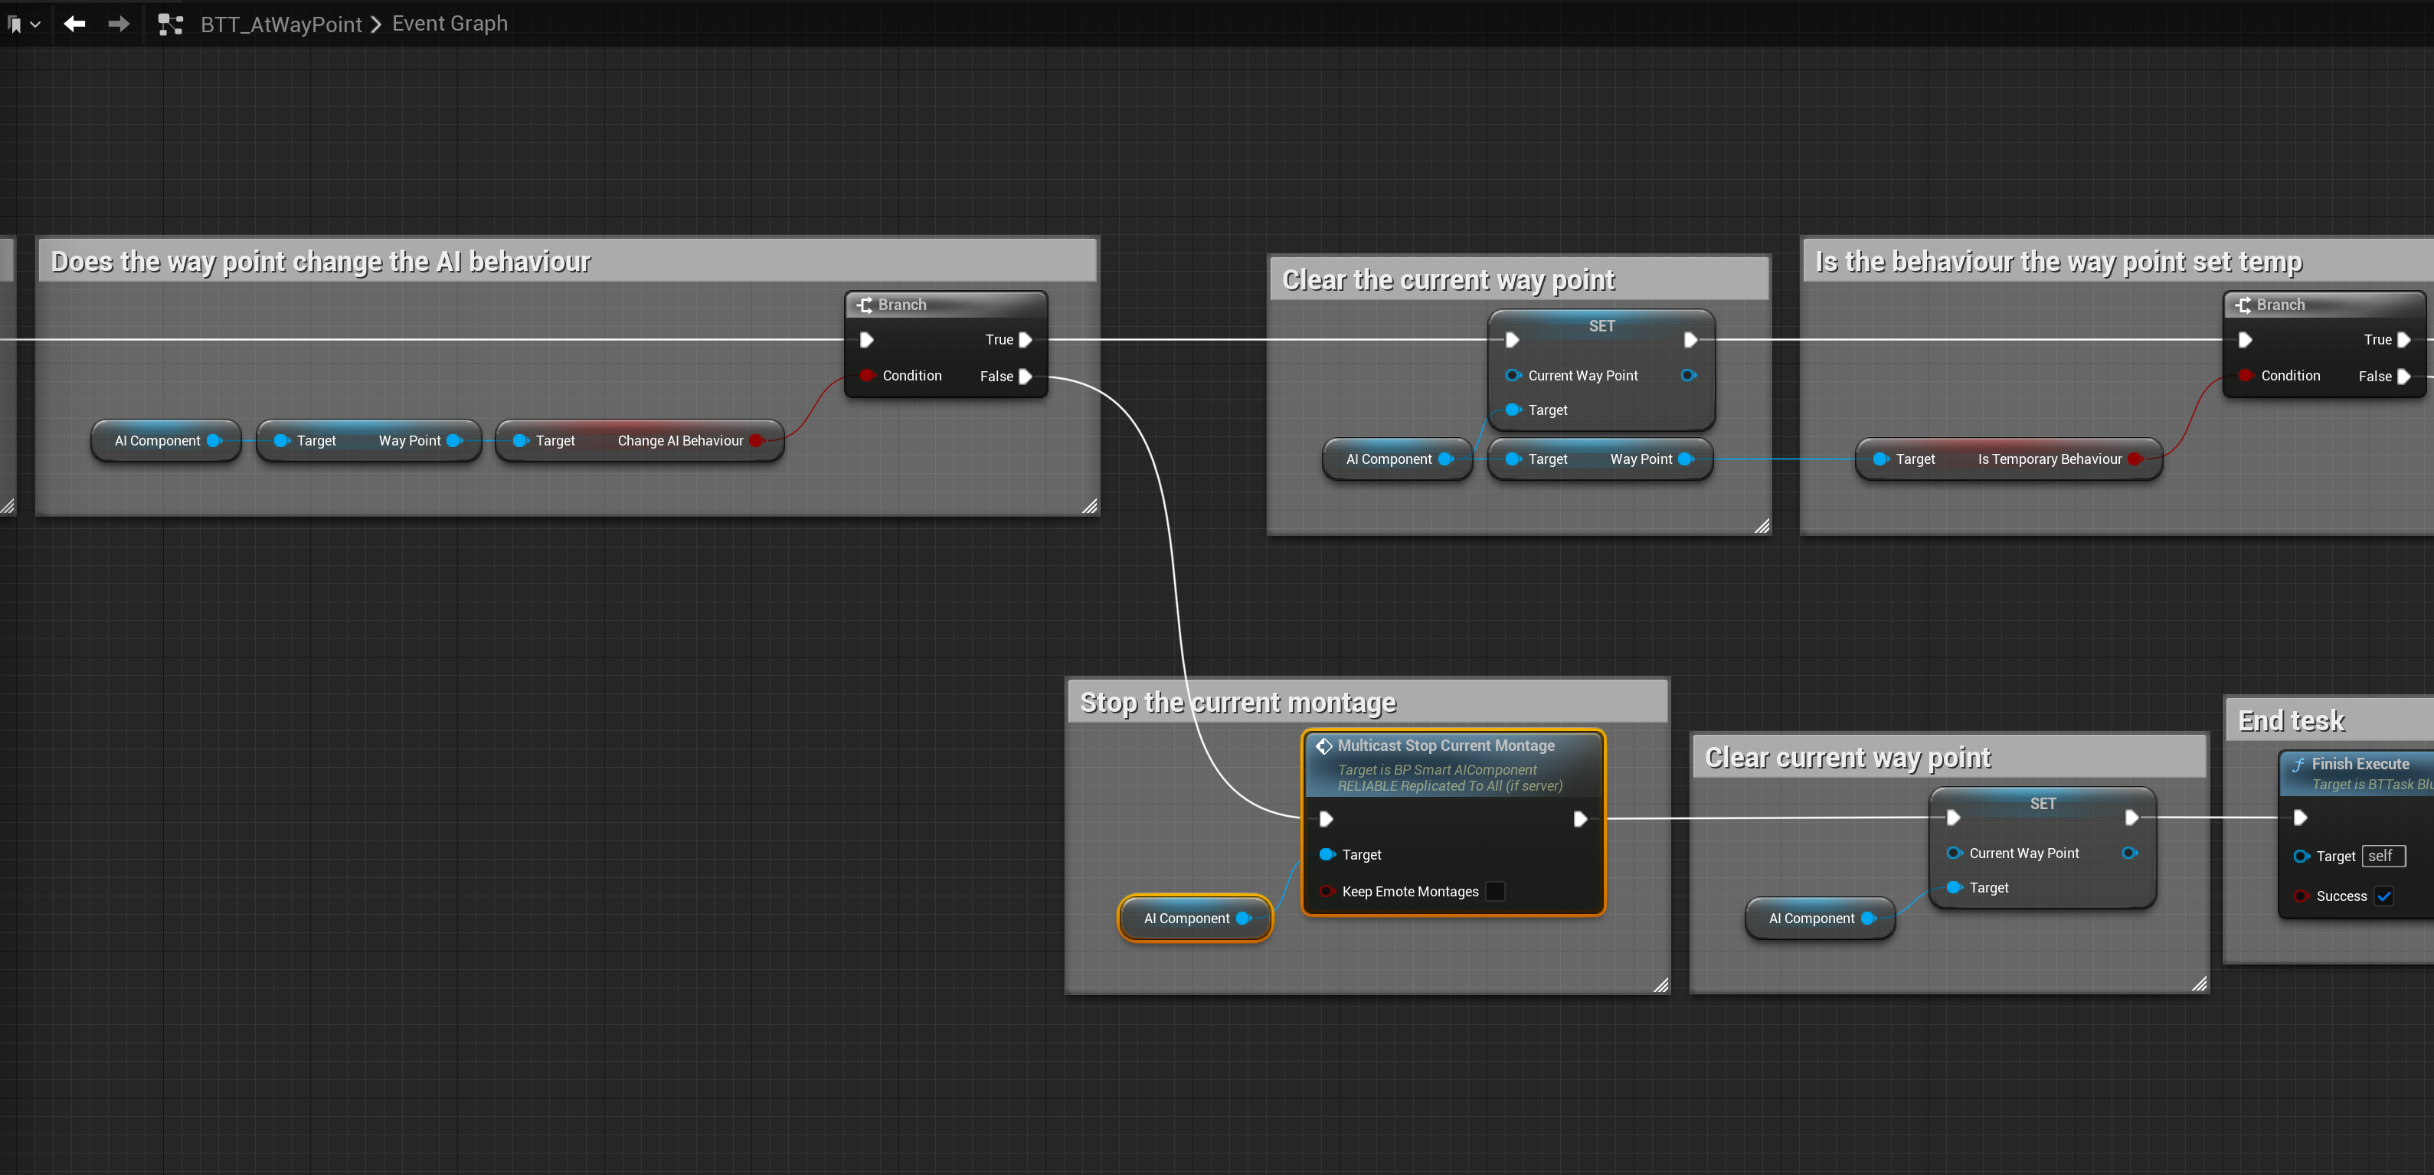Viewport: 2434px width, 1175px height.
Task: Click the SET node header in Clear current way point
Action: pyautogui.click(x=2042, y=804)
